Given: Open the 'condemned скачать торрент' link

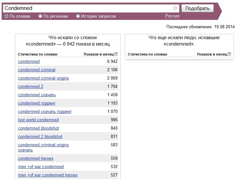Looking at the screenshot, I should [45, 112].
